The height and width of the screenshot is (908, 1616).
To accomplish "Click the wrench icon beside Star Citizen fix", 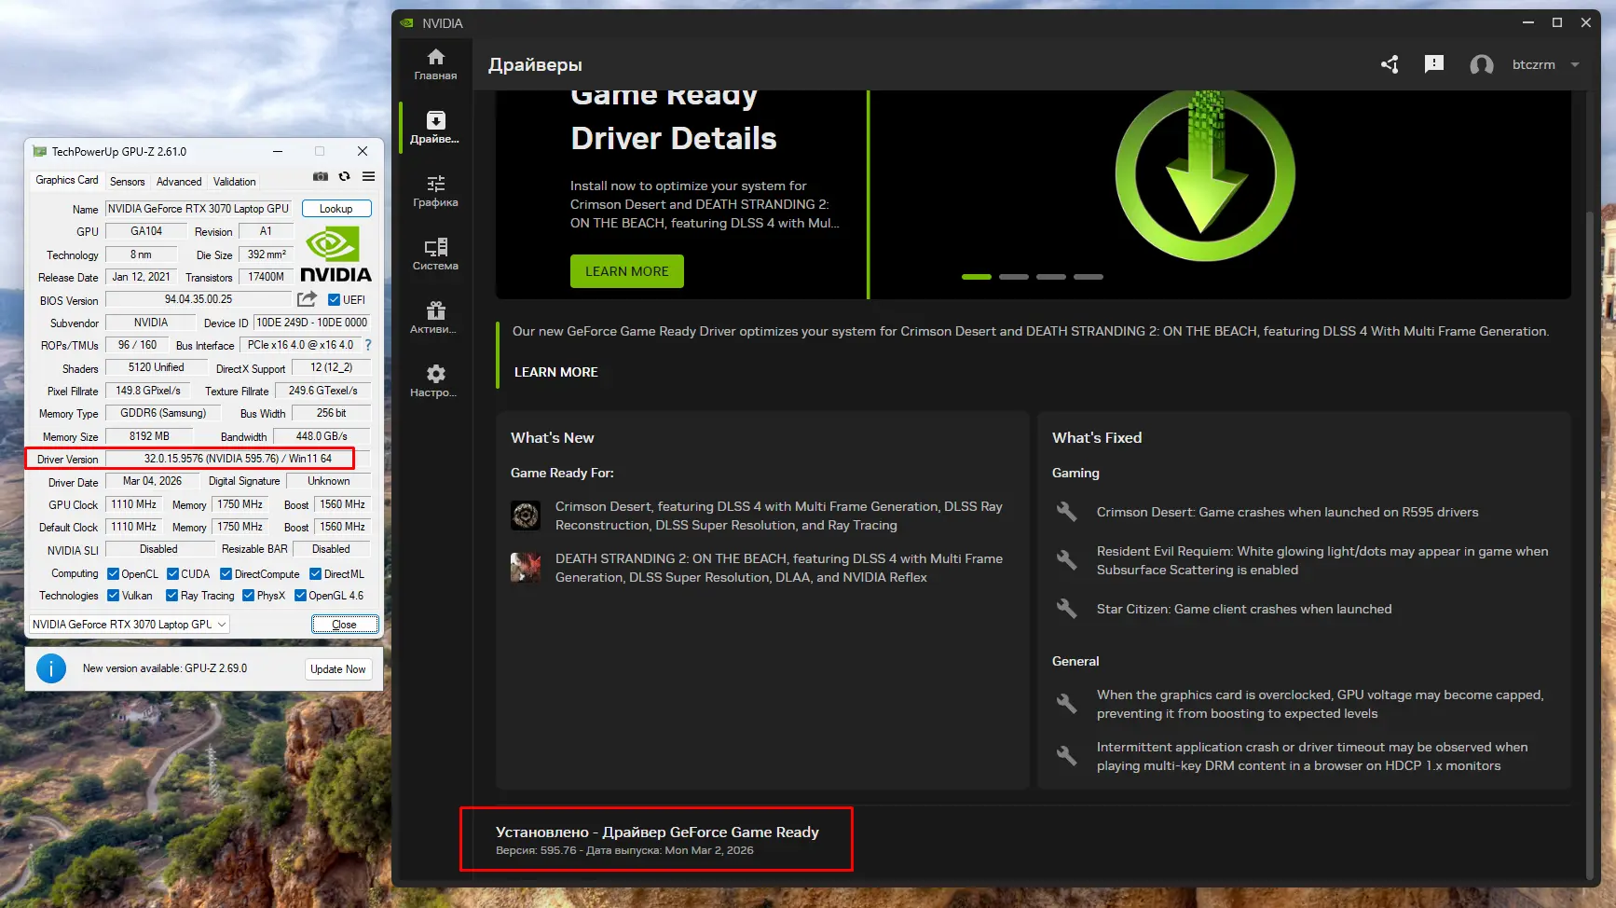I will (x=1066, y=609).
